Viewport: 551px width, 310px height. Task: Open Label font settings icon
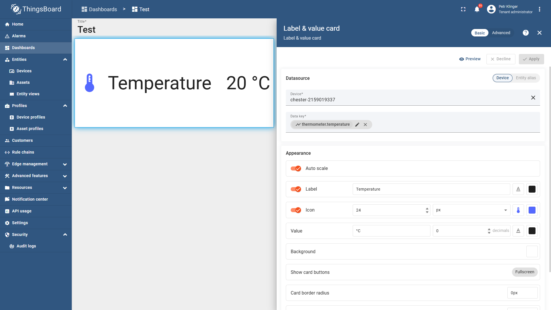(x=518, y=189)
